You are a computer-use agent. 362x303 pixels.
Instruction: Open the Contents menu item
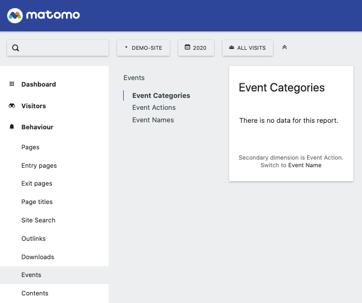[35, 293]
